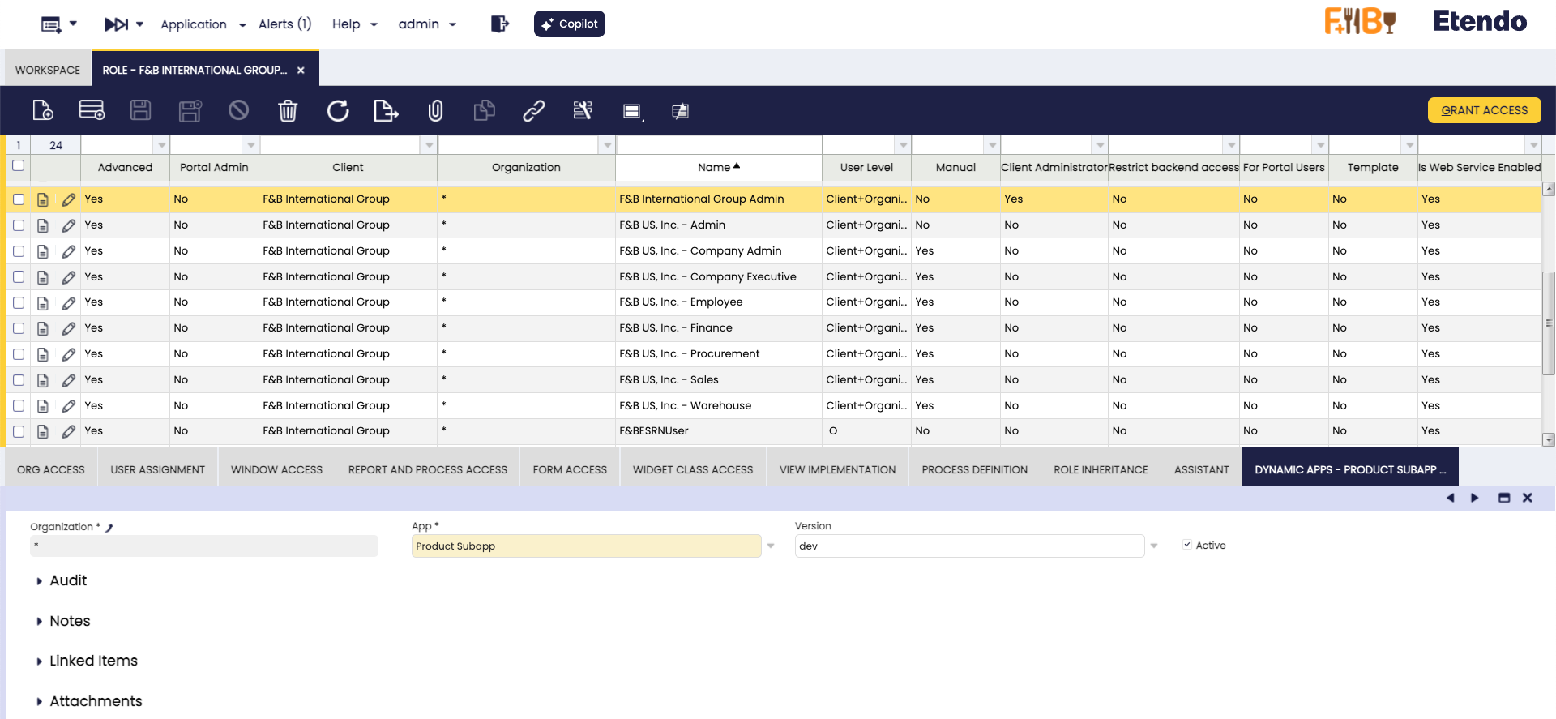This screenshot has width=1556, height=719.
Task: Refresh the grid data
Action: click(x=338, y=110)
